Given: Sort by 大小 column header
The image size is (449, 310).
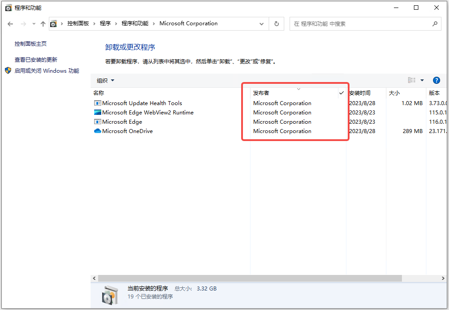Looking at the screenshot, I should tap(406, 93).
